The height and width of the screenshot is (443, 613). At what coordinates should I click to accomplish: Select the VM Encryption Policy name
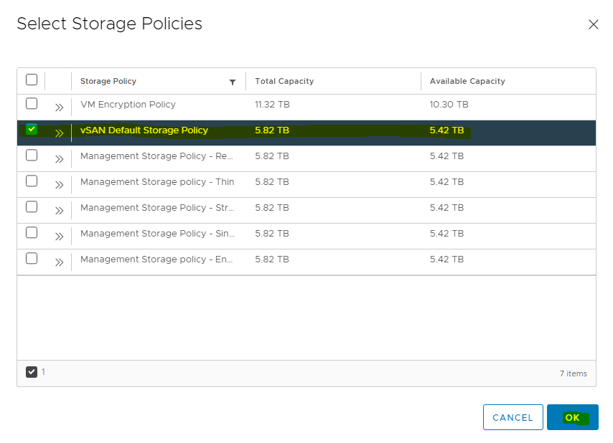pyautogui.click(x=128, y=105)
